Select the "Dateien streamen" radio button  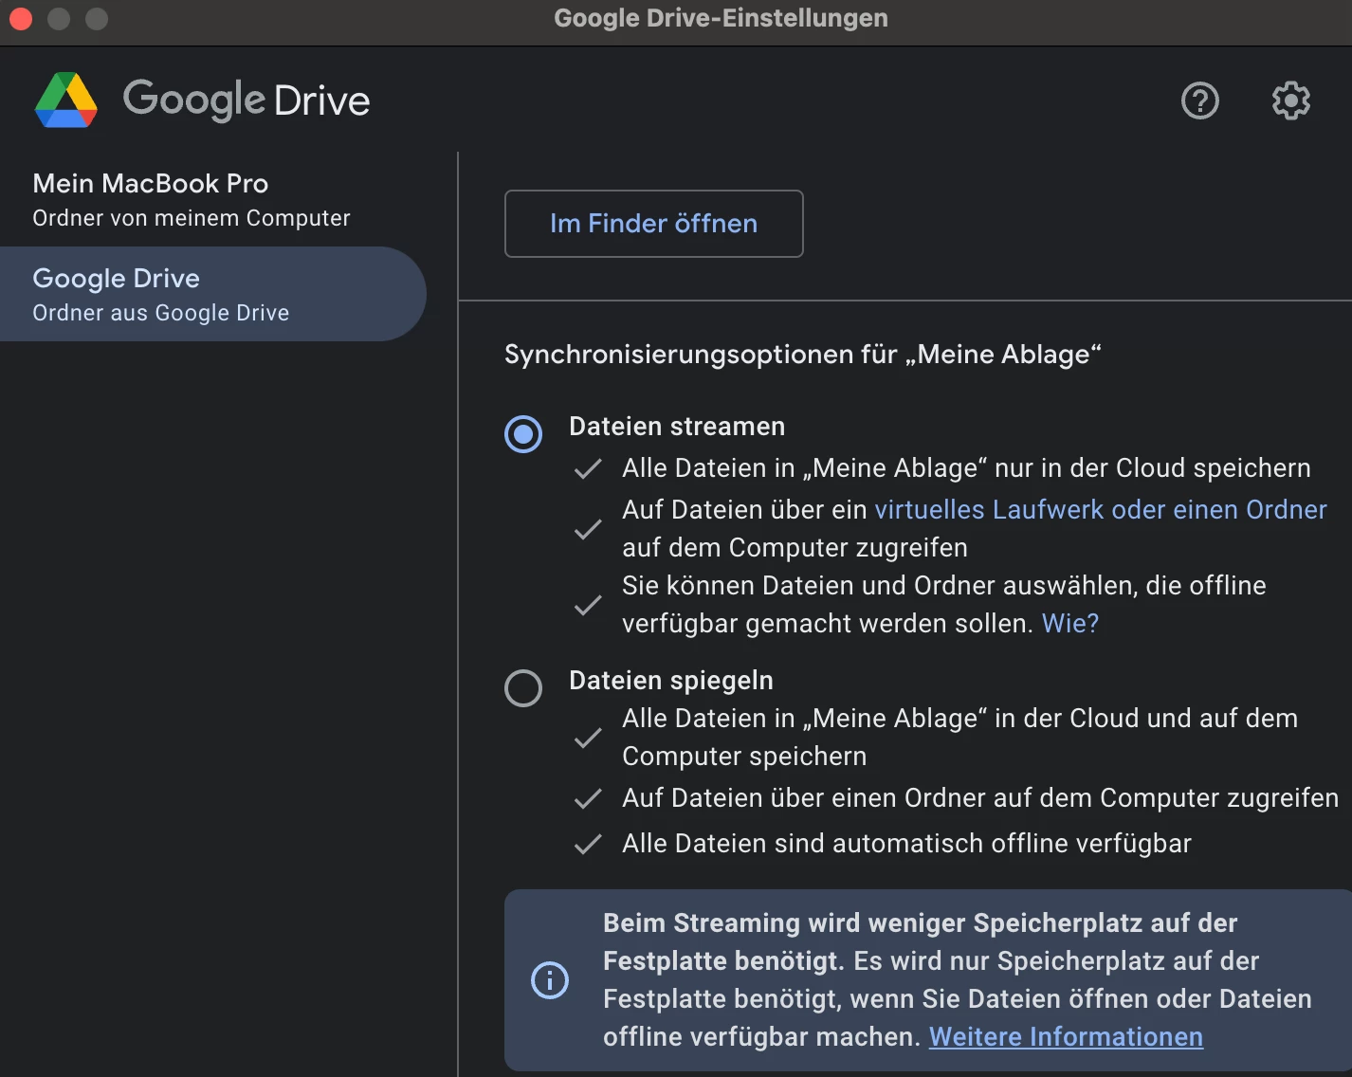tap(523, 434)
